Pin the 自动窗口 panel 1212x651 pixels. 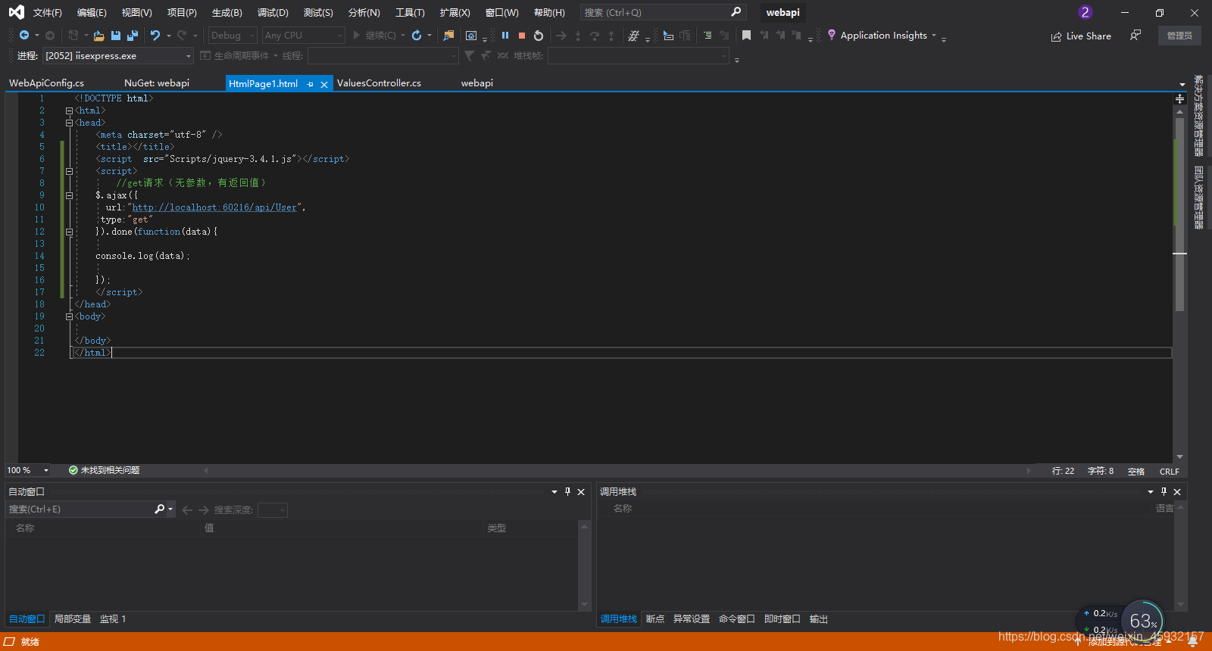click(x=567, y=492)
